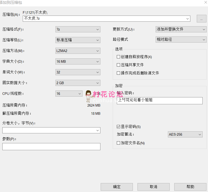Viewport: 208px width, 192px height.
Task: Change the 16 MB dictionary size dropdown
Action: (x=78, y=61)
